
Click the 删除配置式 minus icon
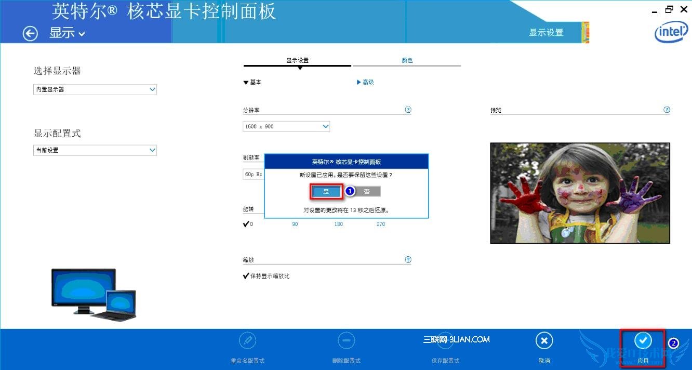(347, 341)
